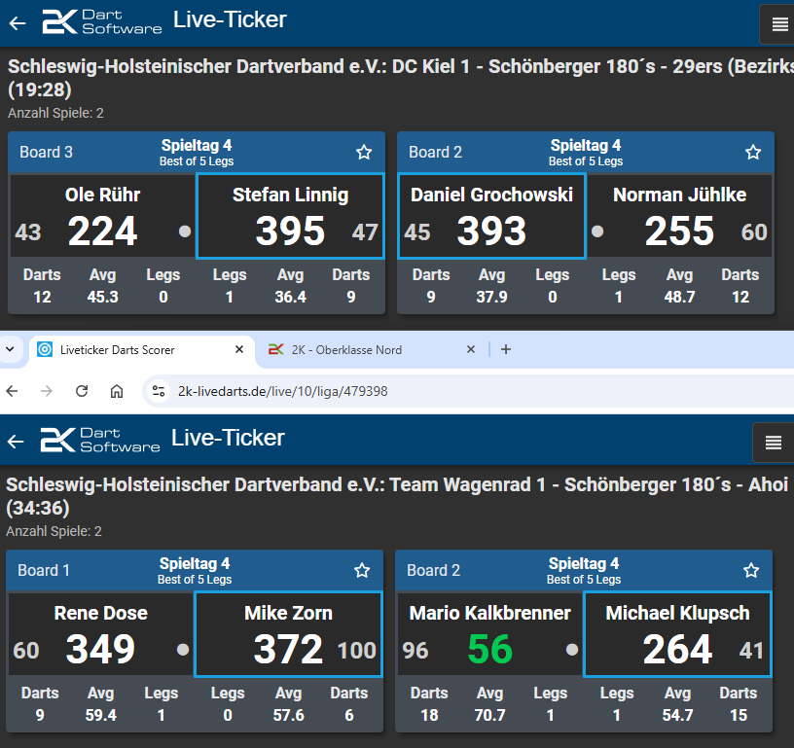Open hamburger menu in lower Live-Ticker header
794x748 pixels.
[x=774, y=443]
